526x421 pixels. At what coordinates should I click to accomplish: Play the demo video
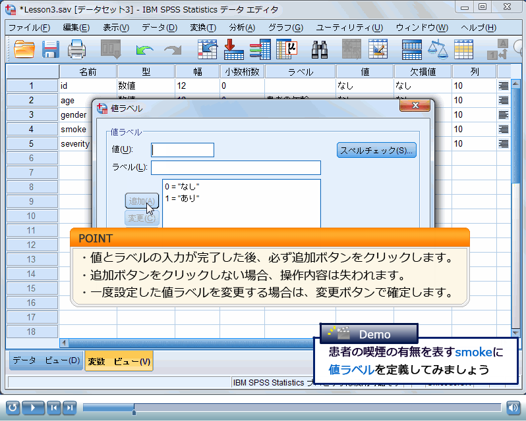point(33,408)
